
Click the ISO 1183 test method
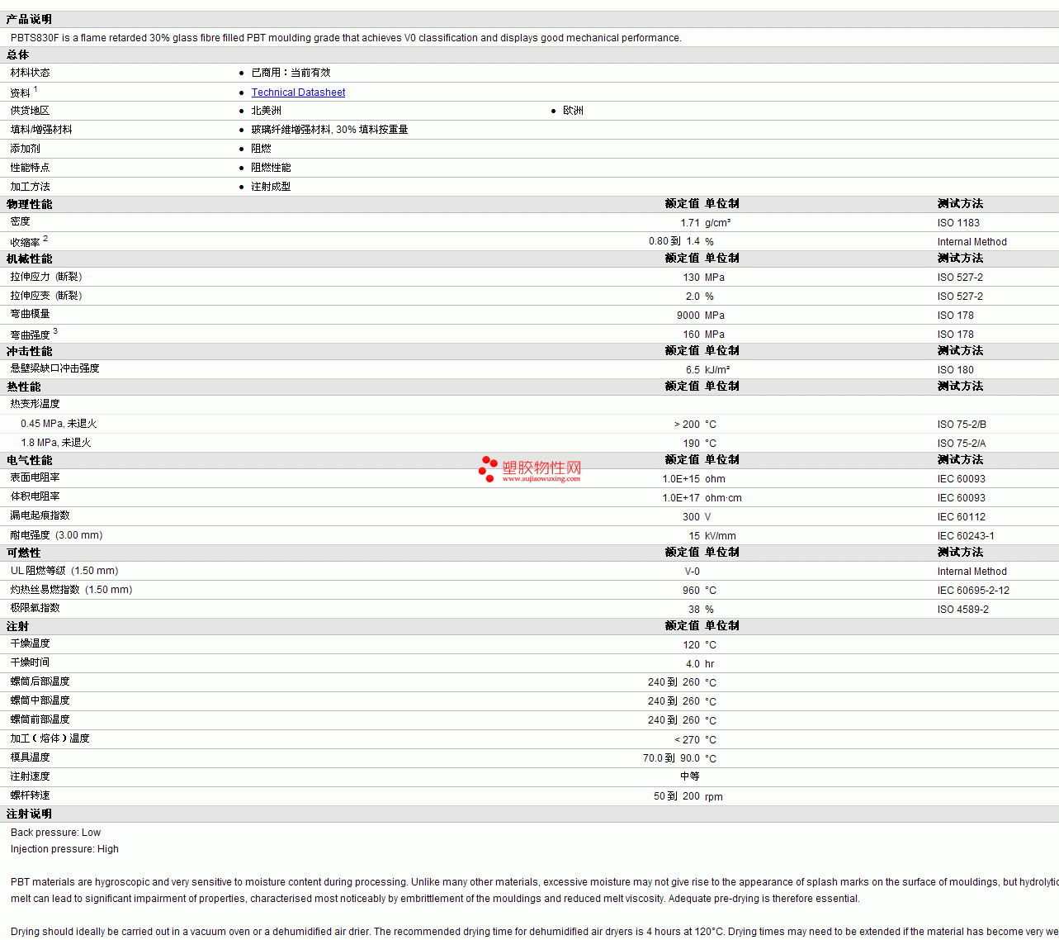coord(958,223)
